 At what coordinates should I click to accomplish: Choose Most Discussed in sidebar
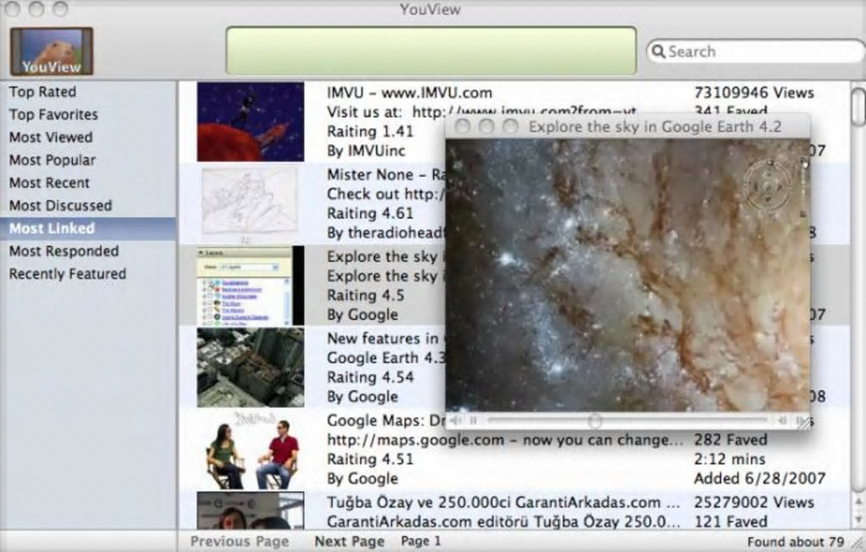tap(60, 205)
